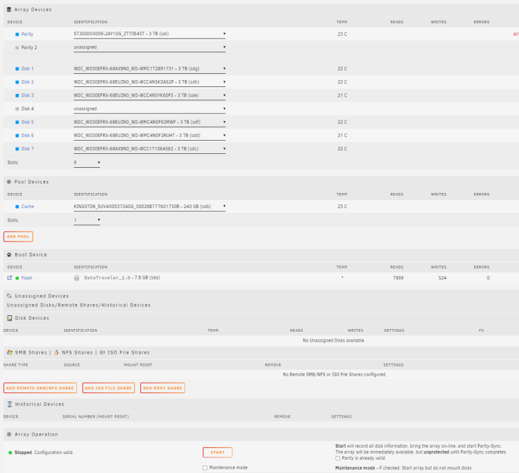
Task: Click the Disk 4 grey status icon
Action: [17, 108]
